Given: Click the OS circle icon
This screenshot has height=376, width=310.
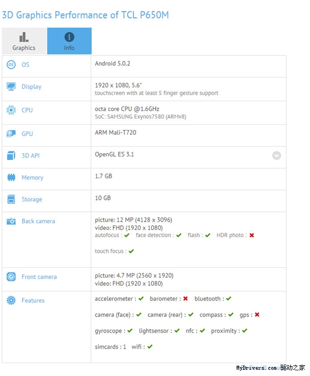Looking at the screenshot, I should point(11,65).
